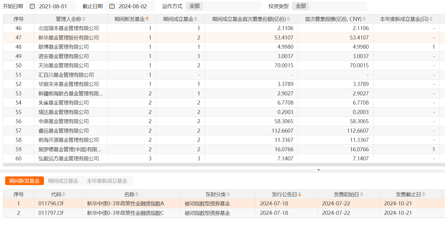Switch to the 期间成立基金 tab
The image size is (445, 226).
[x=63, y=181]
